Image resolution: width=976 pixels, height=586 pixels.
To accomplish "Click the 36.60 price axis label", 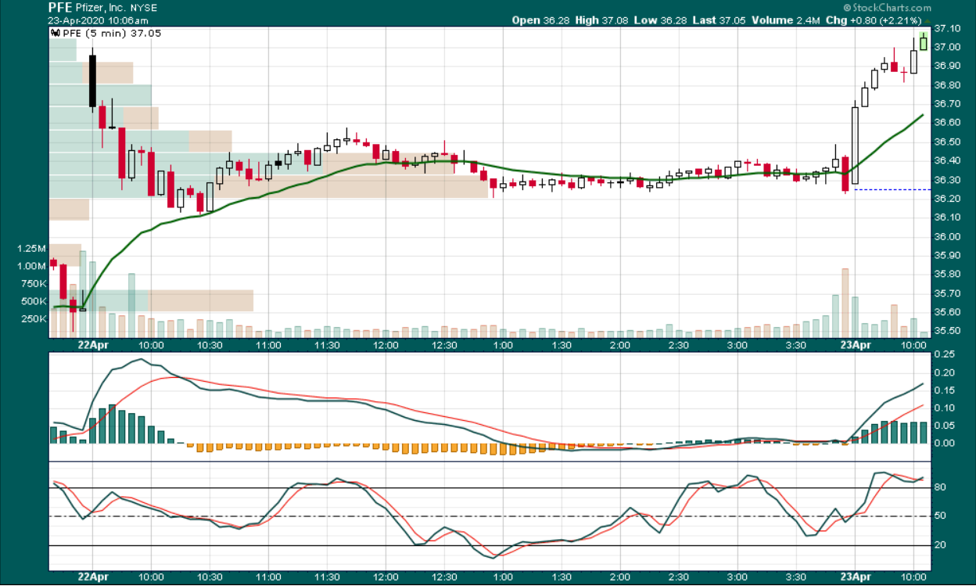I will click(x=947, y=123).
